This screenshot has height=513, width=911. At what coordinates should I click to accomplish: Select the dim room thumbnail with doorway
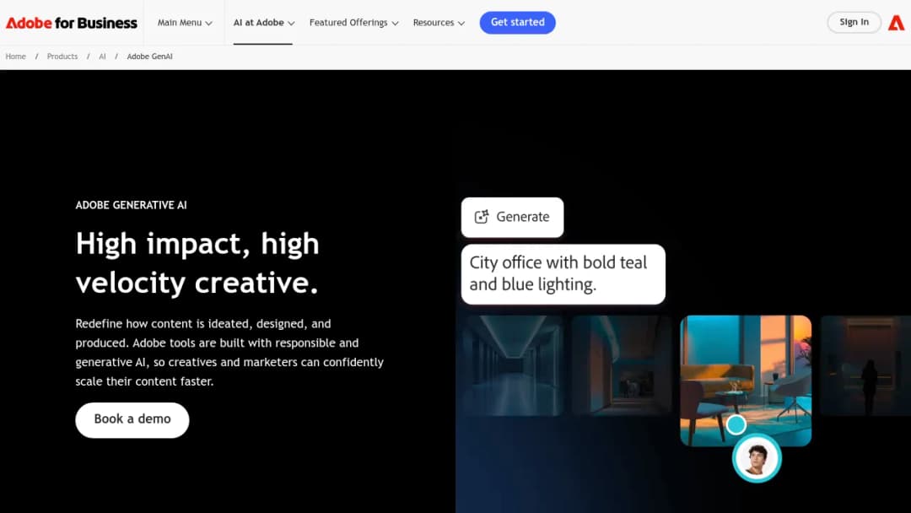(621, 365)
